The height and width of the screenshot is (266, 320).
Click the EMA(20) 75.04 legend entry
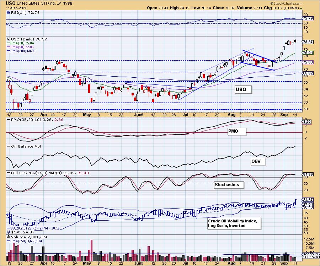(20, 43)
